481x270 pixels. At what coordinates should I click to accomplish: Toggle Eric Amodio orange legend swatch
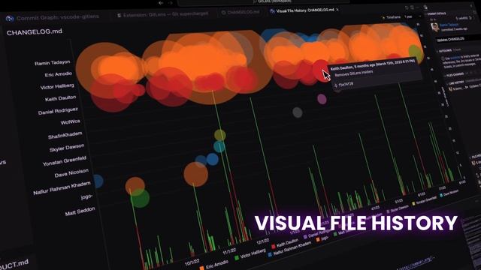point(201,268)
